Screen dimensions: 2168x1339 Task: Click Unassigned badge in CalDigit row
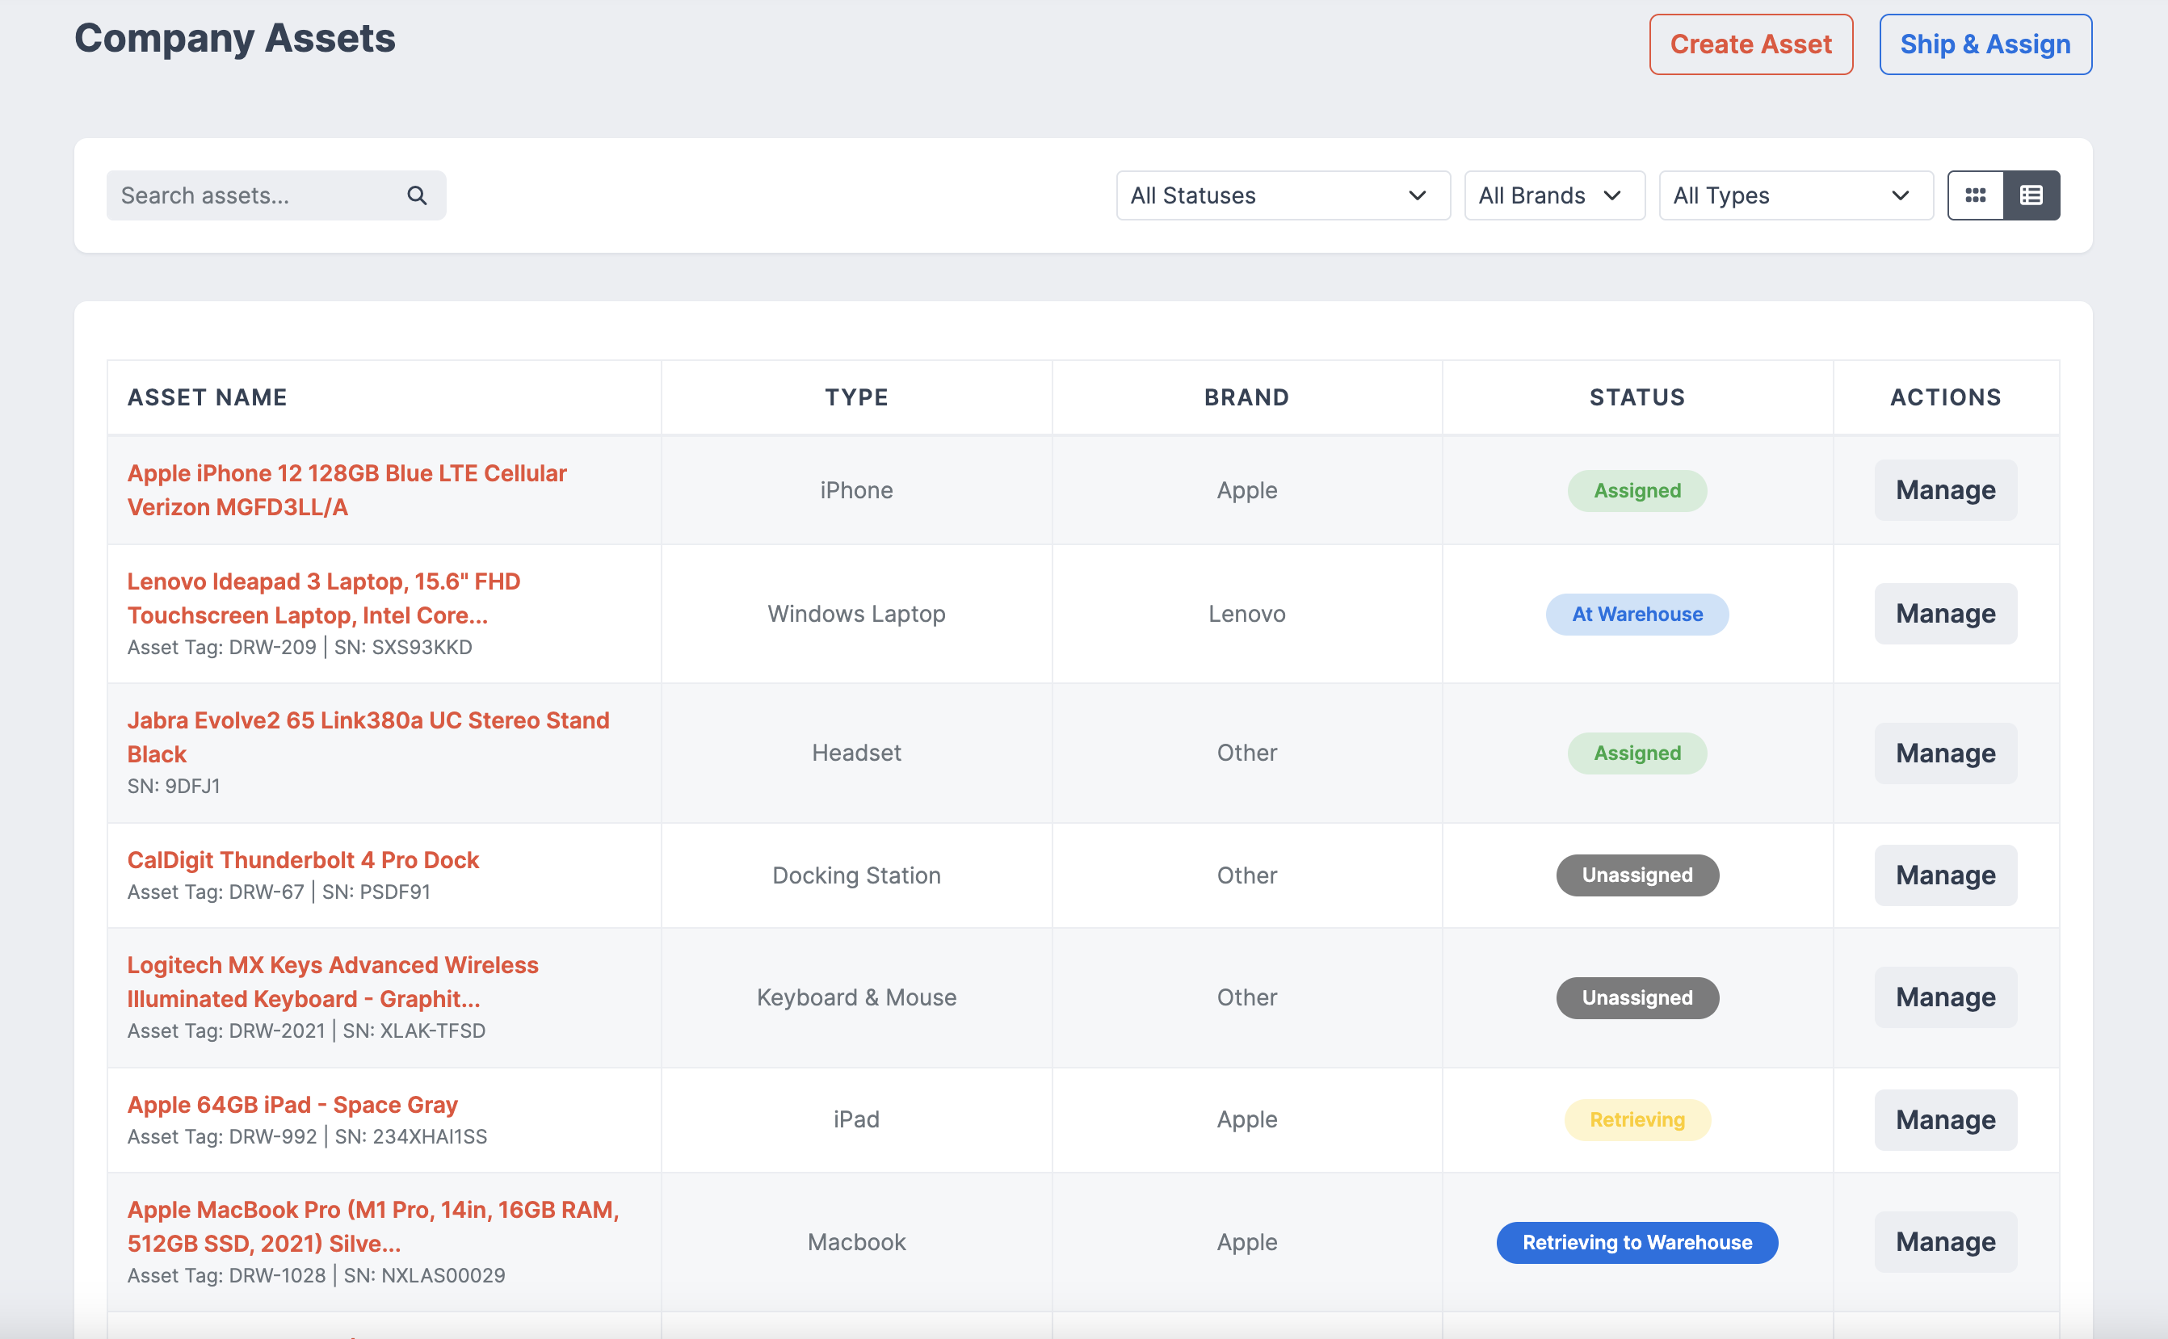coord(1637,875)
